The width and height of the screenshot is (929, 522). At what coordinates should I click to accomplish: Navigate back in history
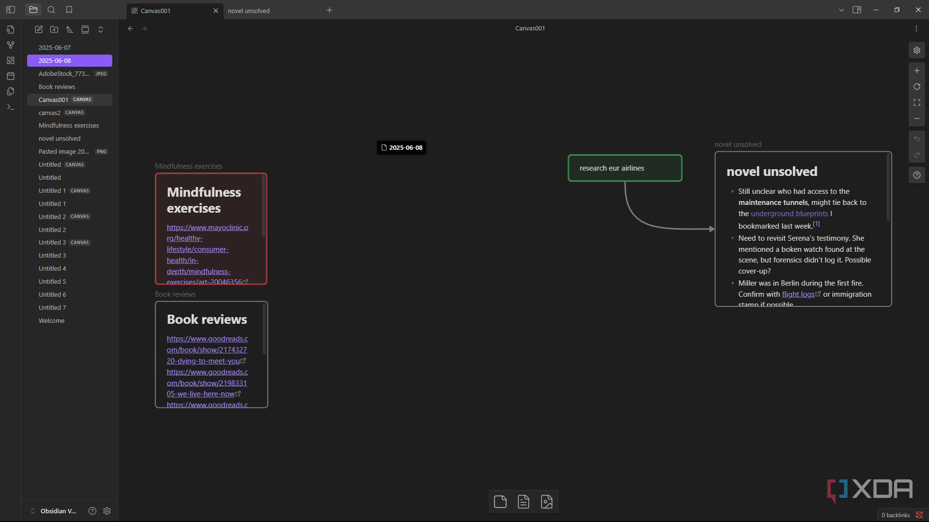131,29
